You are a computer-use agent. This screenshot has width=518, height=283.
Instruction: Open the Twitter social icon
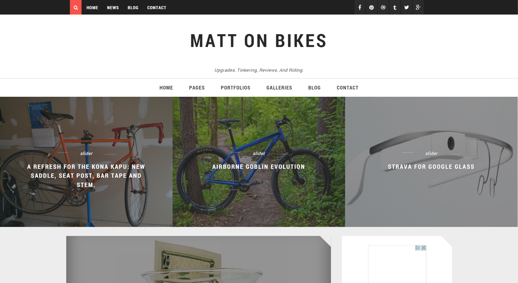406,7
